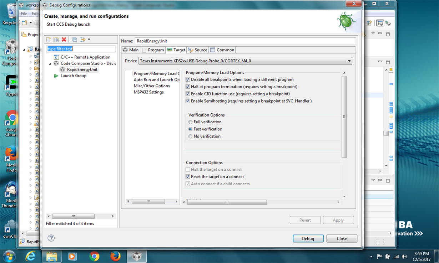Collapse all configurations in tree
Image resolution: width=439 pixels, height=263 pixels.
[74, 40]
